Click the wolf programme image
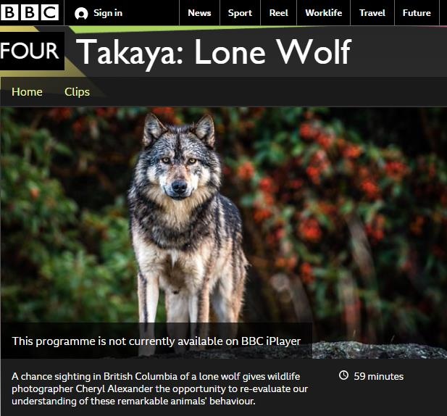This screenshot has width=447, height=416. point(223,233)
